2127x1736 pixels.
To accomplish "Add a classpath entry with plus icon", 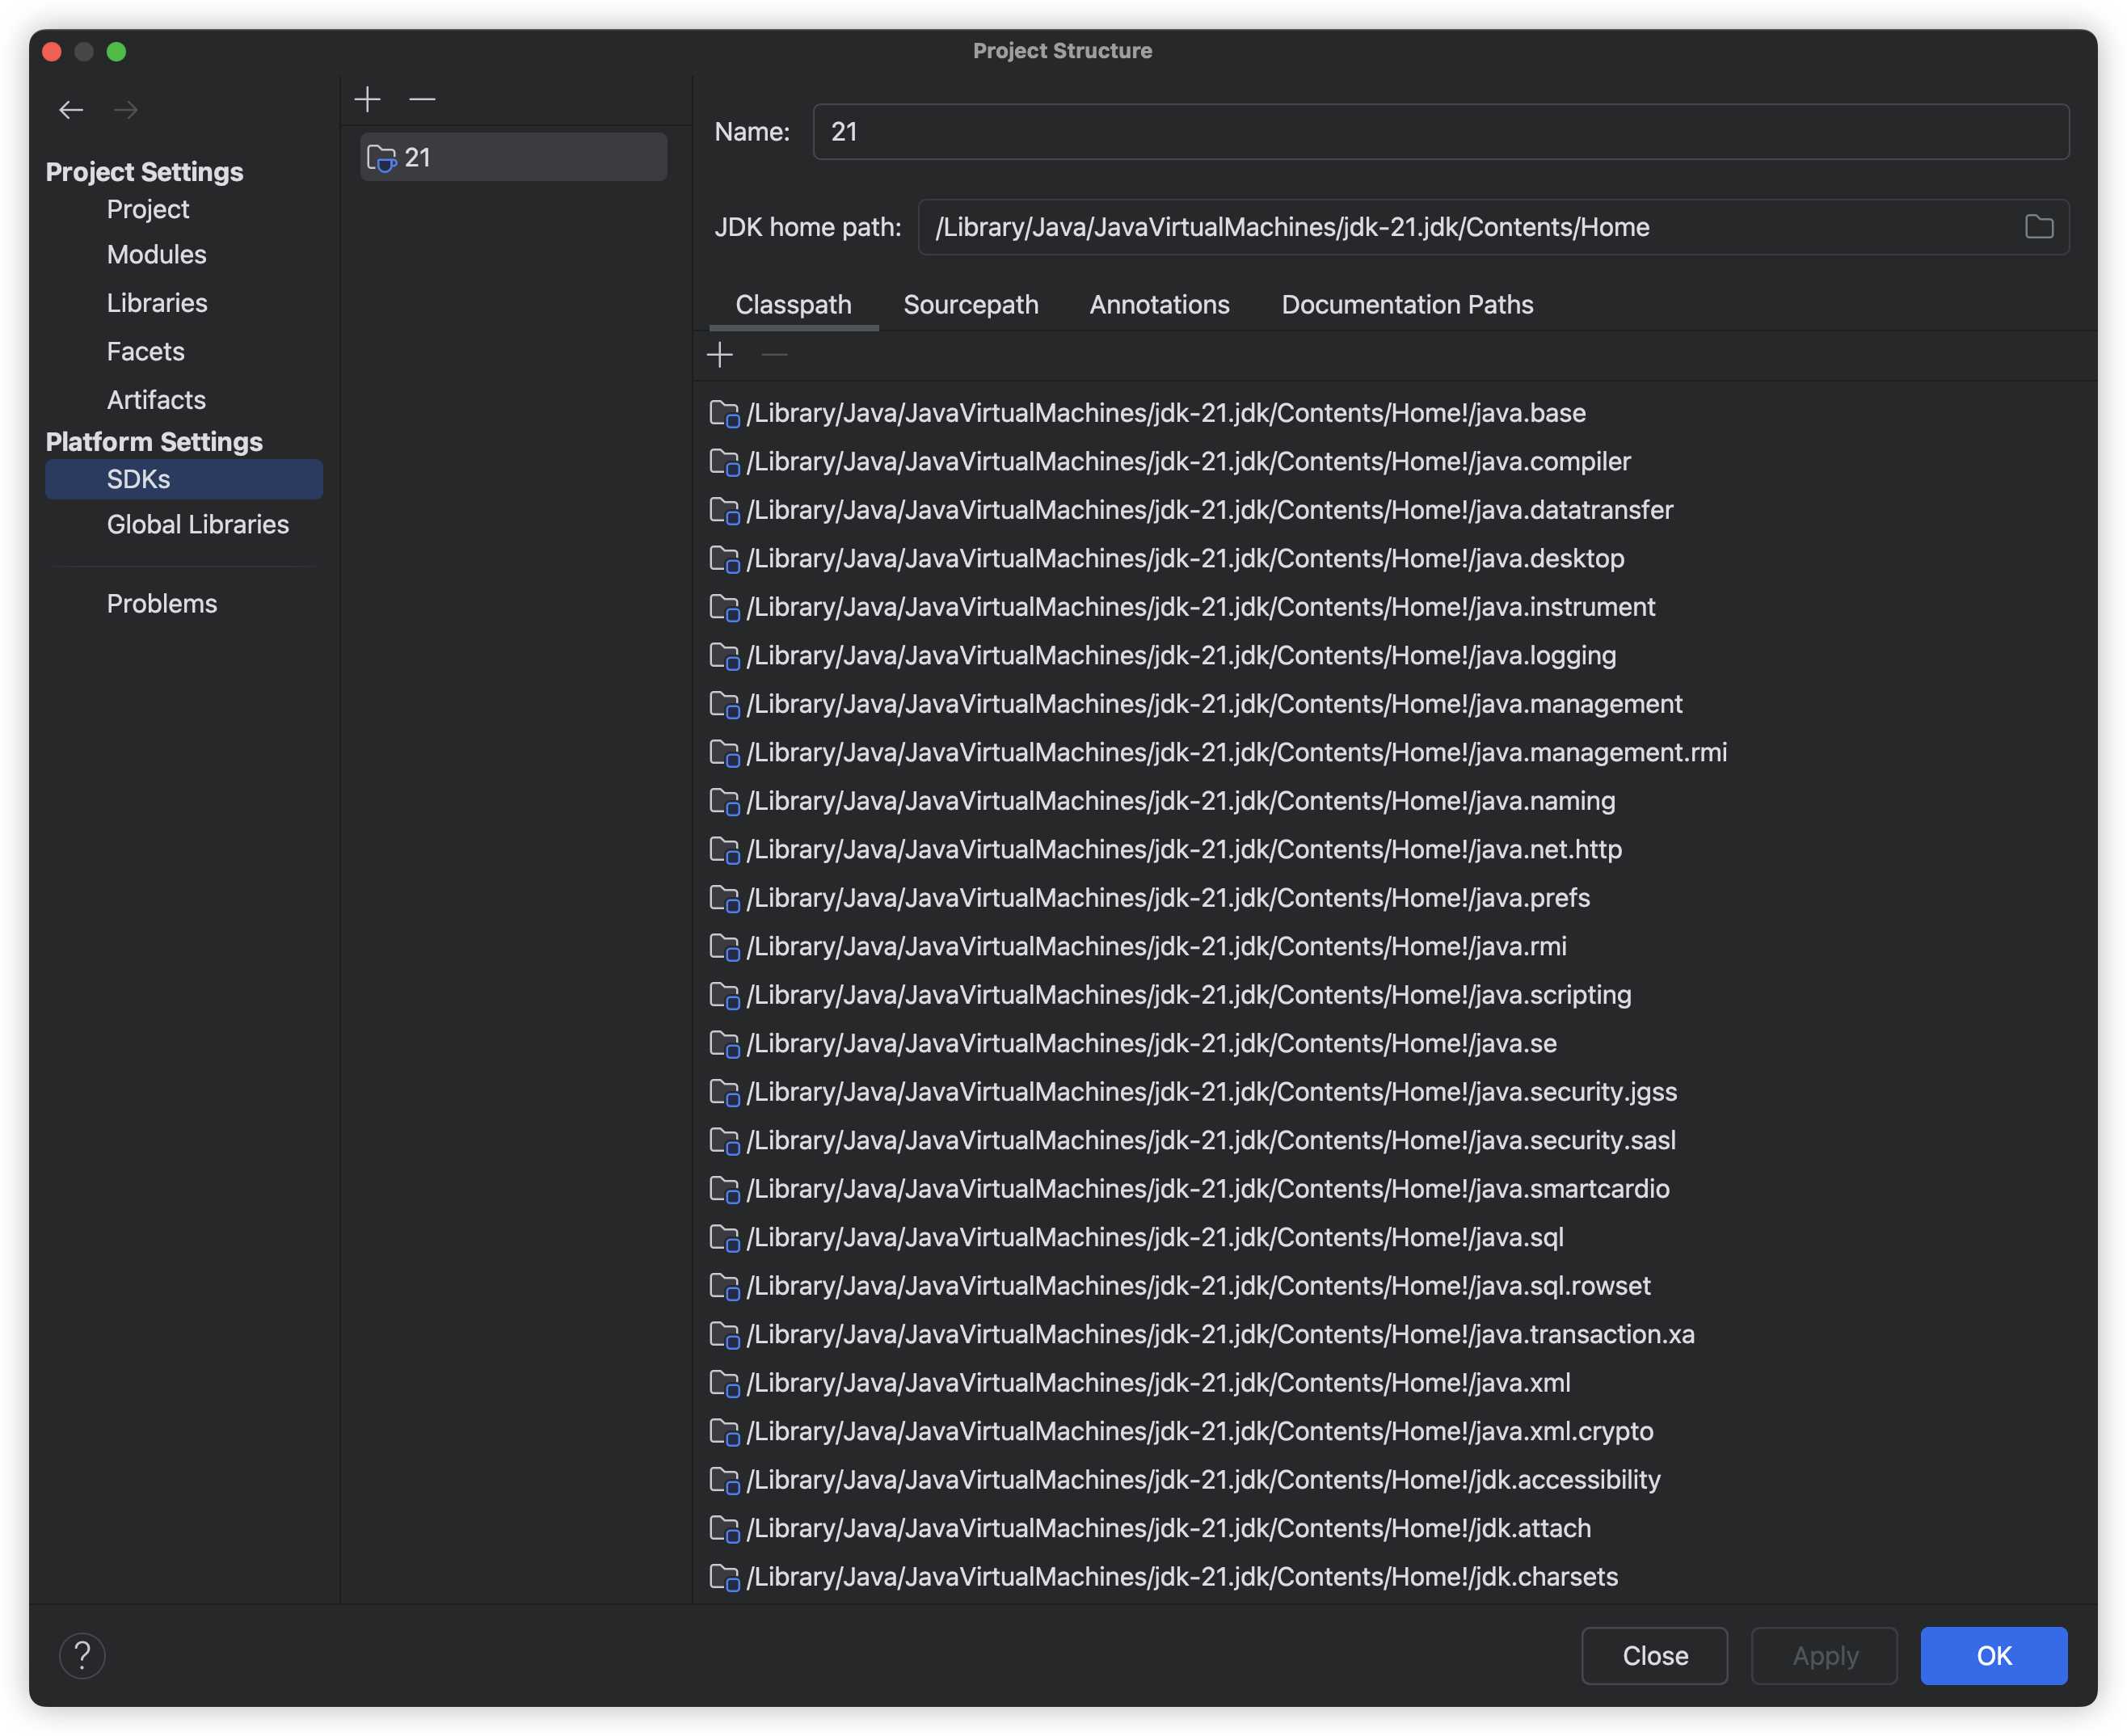I will click(720, 355).
